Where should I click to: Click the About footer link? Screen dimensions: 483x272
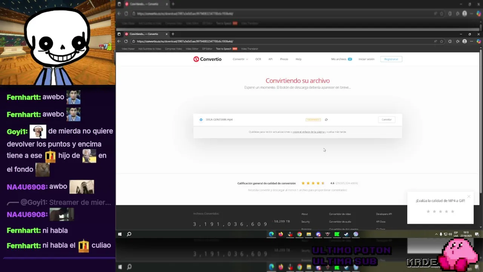305,214
